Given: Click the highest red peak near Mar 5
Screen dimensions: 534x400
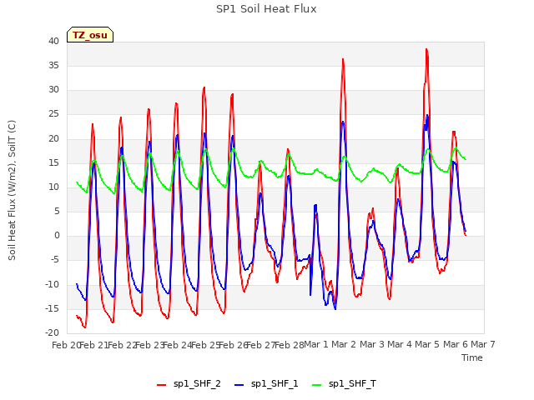Looking at the screenshot, I should (x=426, y=50).
